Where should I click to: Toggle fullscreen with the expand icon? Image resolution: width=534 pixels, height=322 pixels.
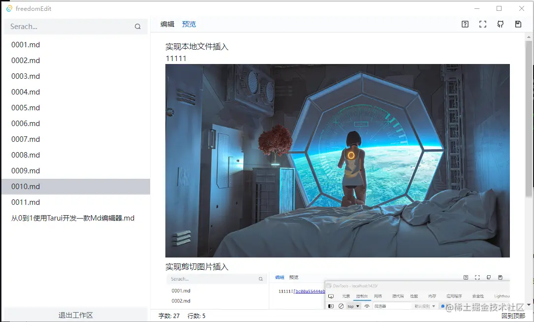[483, 24]
